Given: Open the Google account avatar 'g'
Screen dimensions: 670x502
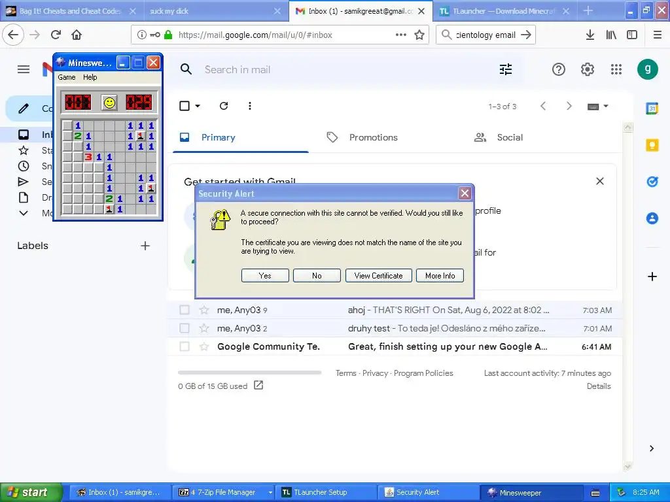Looking at the screenshot, I should [x=648, y=69].
